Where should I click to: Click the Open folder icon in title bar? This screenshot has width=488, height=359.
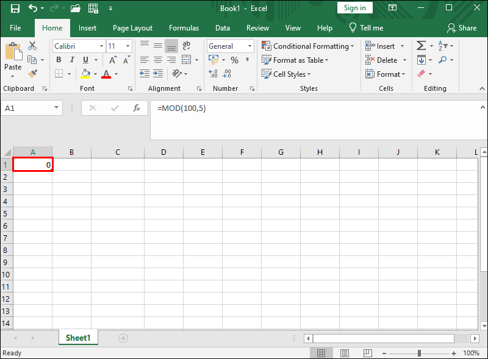point(75,9)
